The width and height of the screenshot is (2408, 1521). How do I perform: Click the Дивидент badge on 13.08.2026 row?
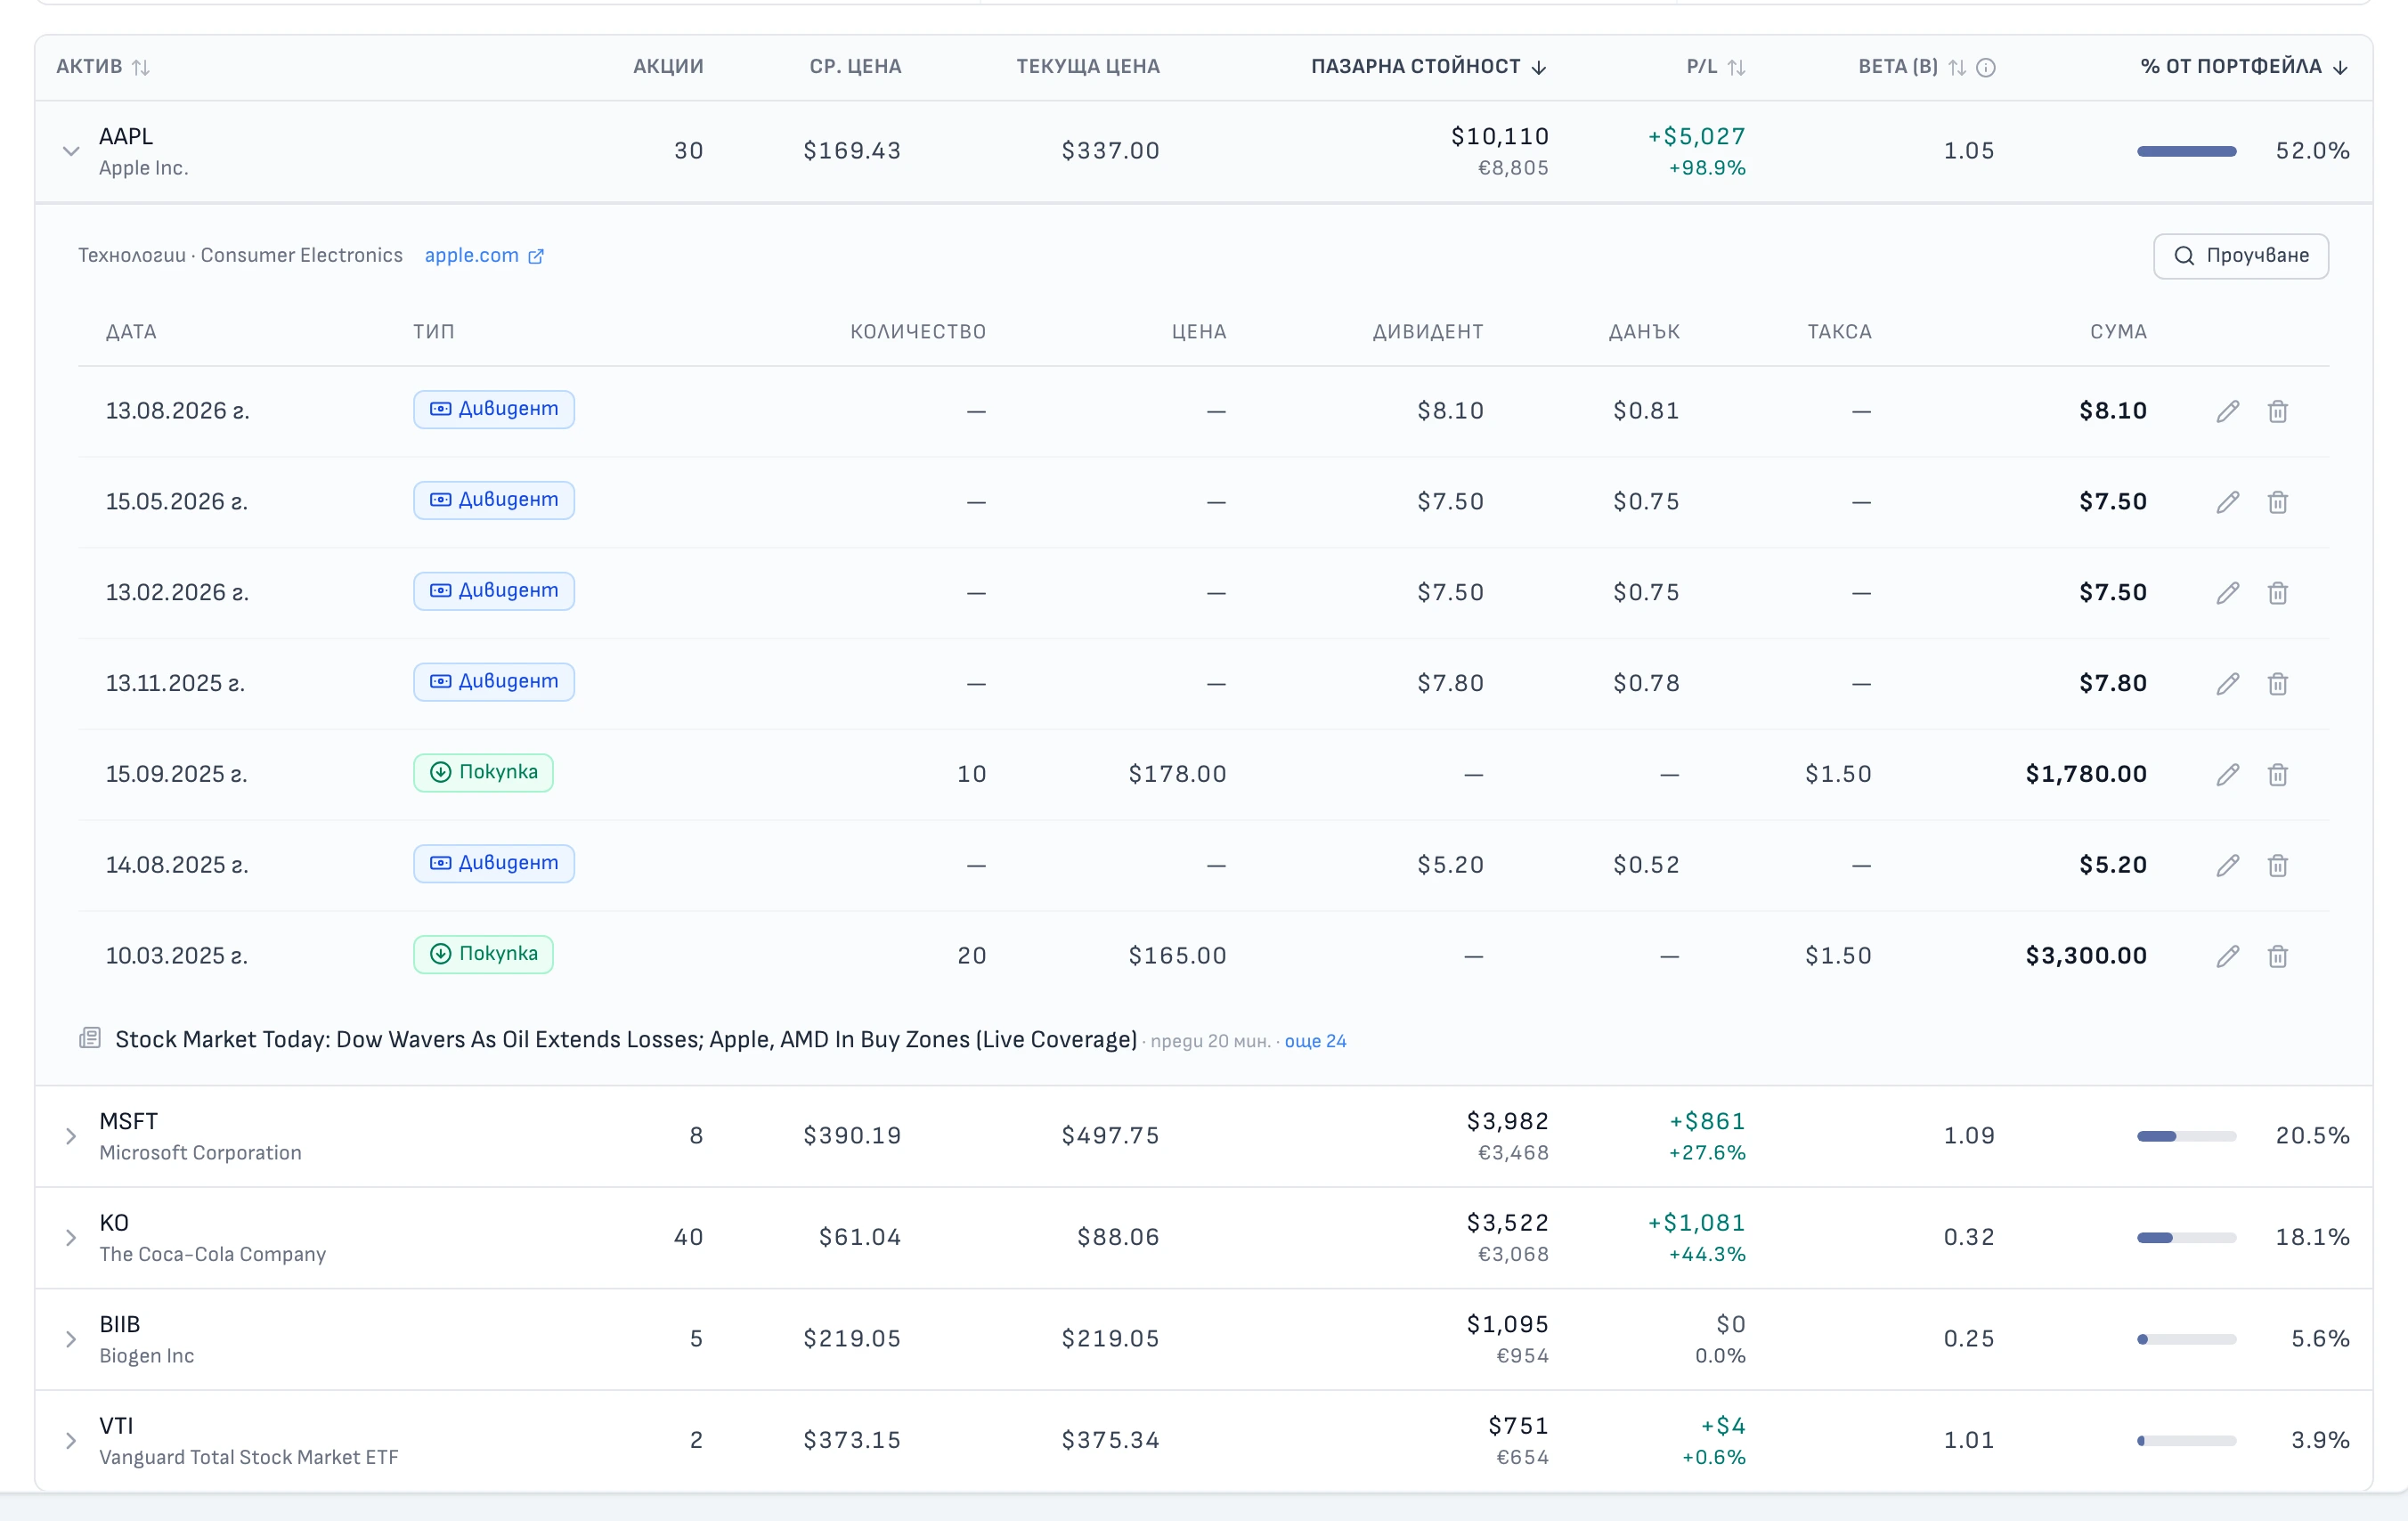tap(494, 409)
